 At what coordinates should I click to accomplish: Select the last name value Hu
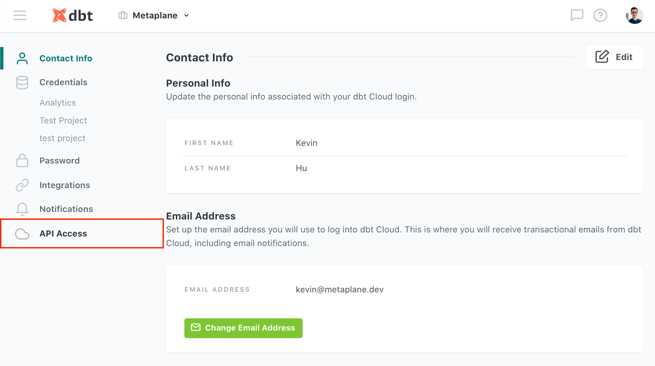[x=302, y=168]
